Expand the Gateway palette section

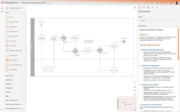[23, 84]
